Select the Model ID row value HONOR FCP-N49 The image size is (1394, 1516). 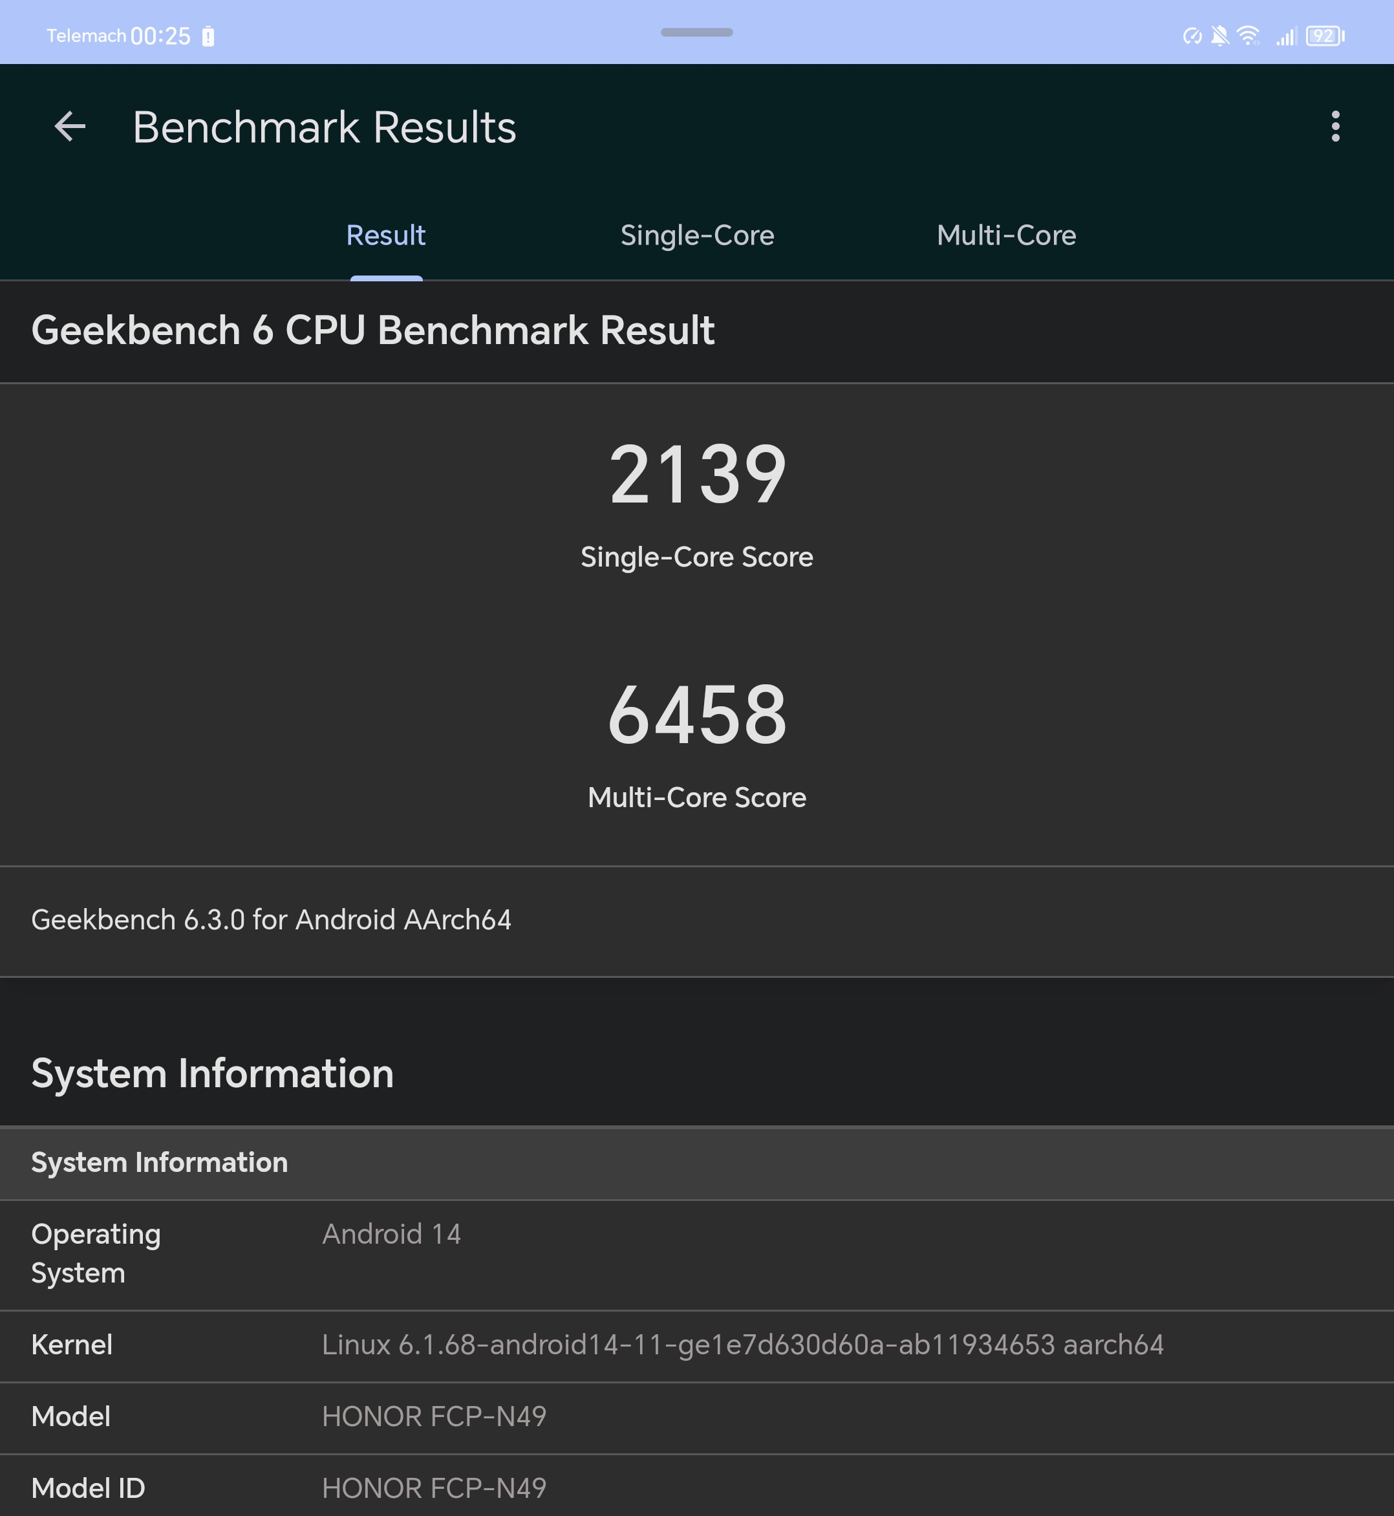coord(434,1488)
